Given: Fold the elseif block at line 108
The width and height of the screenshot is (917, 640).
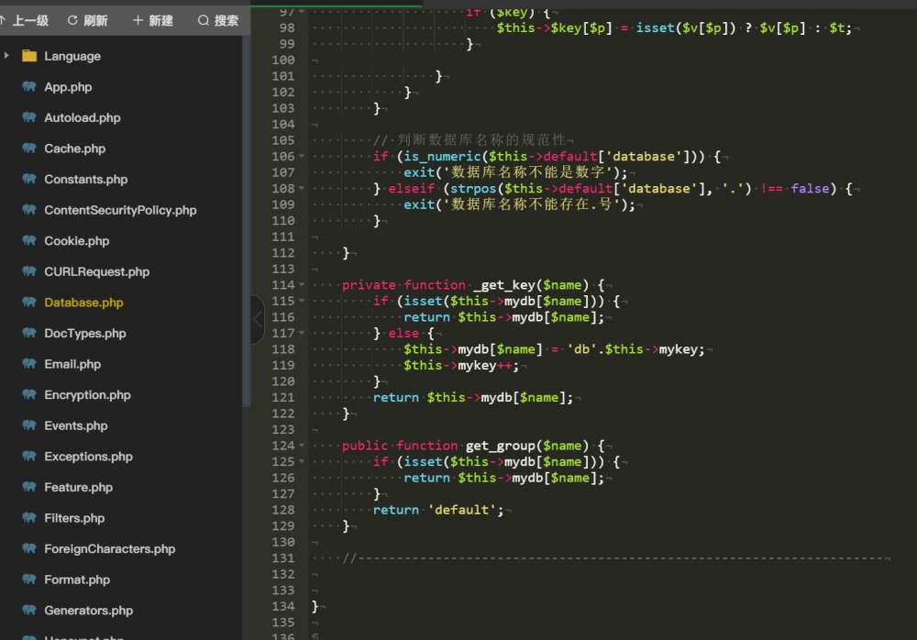Looking at the screenshot, I should [302, 188].
